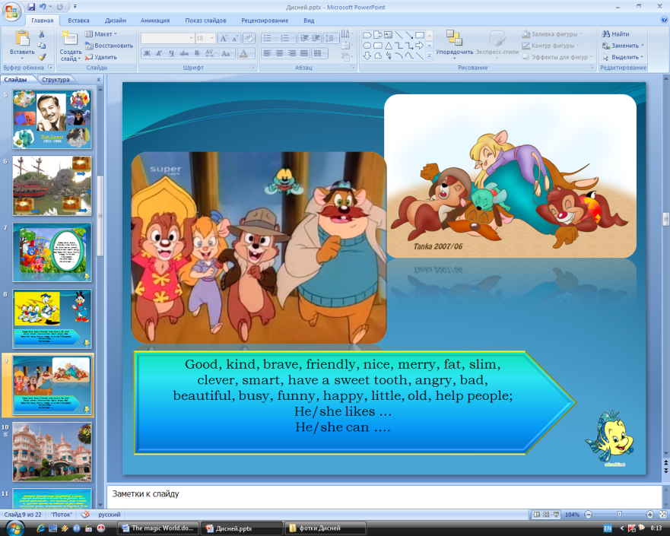This screenshot has width=670, height=536.
Task: Decrease font size button
Action: click(x=235, y=39)
